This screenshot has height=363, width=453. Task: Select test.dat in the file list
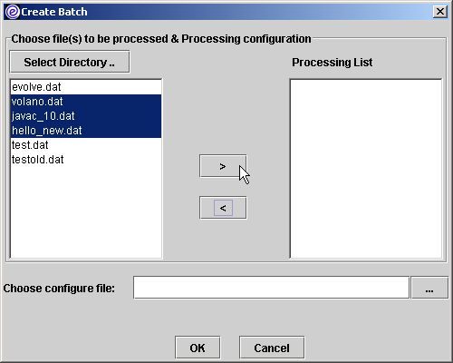[x=86, y=145]
